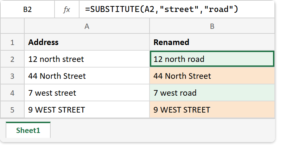Select the Renamed header cell
The height and width of the screenshot is (159, 292).
tap(212, 42)
